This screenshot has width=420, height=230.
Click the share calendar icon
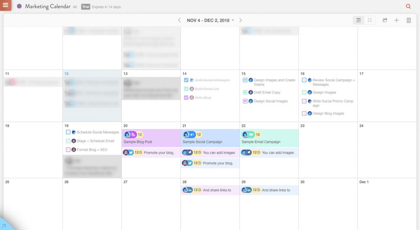coord(385,20)
